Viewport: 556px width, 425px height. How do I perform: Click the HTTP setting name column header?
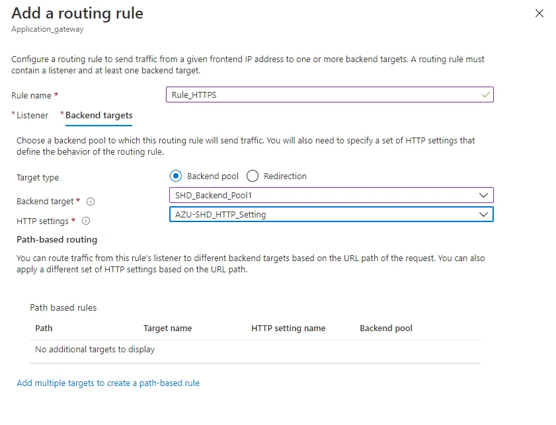(x=288, y=328)
